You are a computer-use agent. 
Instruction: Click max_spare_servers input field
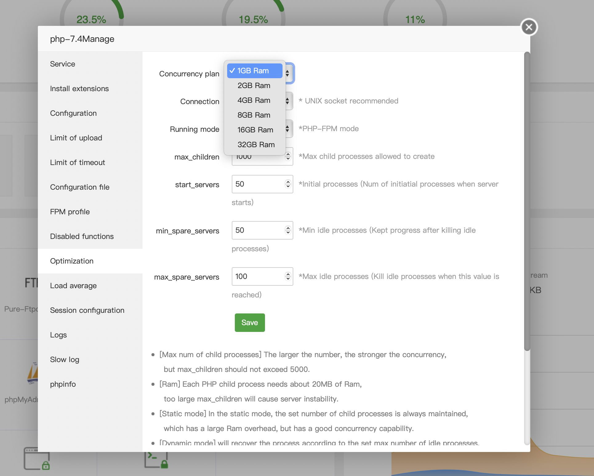pyautogui.click(x=262, y=276)
